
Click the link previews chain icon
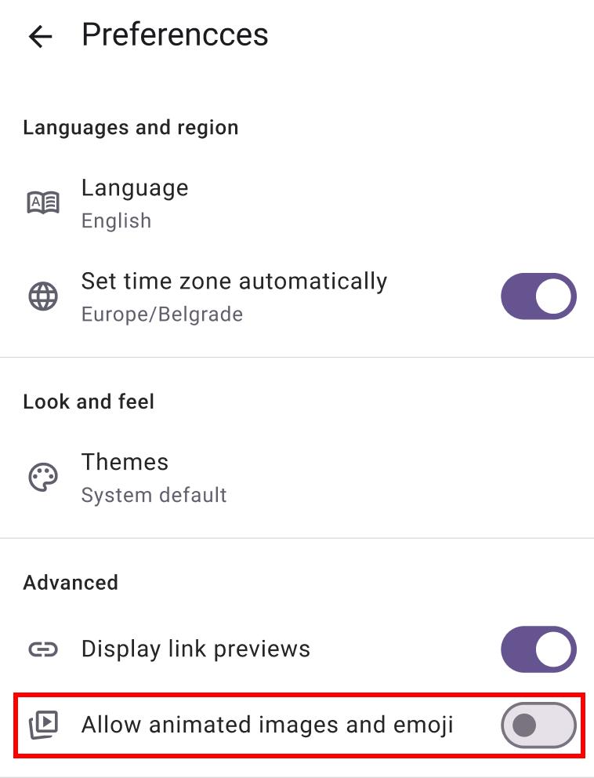pyautogui.click(x=43, y=649)
